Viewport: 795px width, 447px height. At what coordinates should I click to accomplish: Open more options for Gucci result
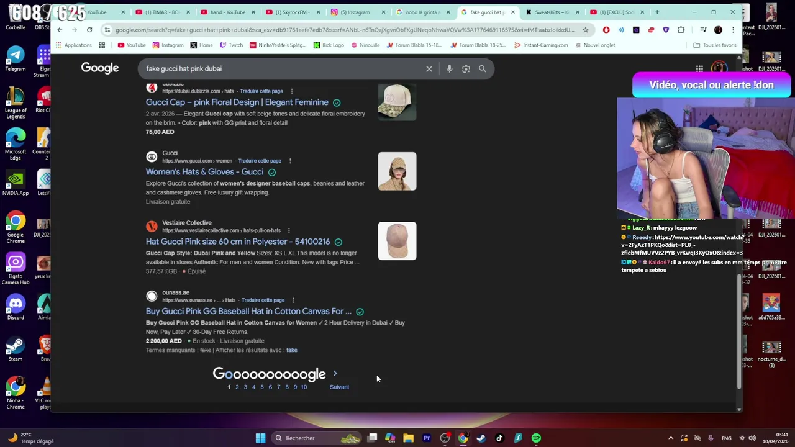coord(289,161)
